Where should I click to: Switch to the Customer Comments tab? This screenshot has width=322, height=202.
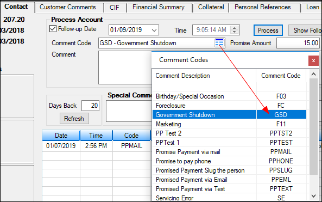coord(67,7)
